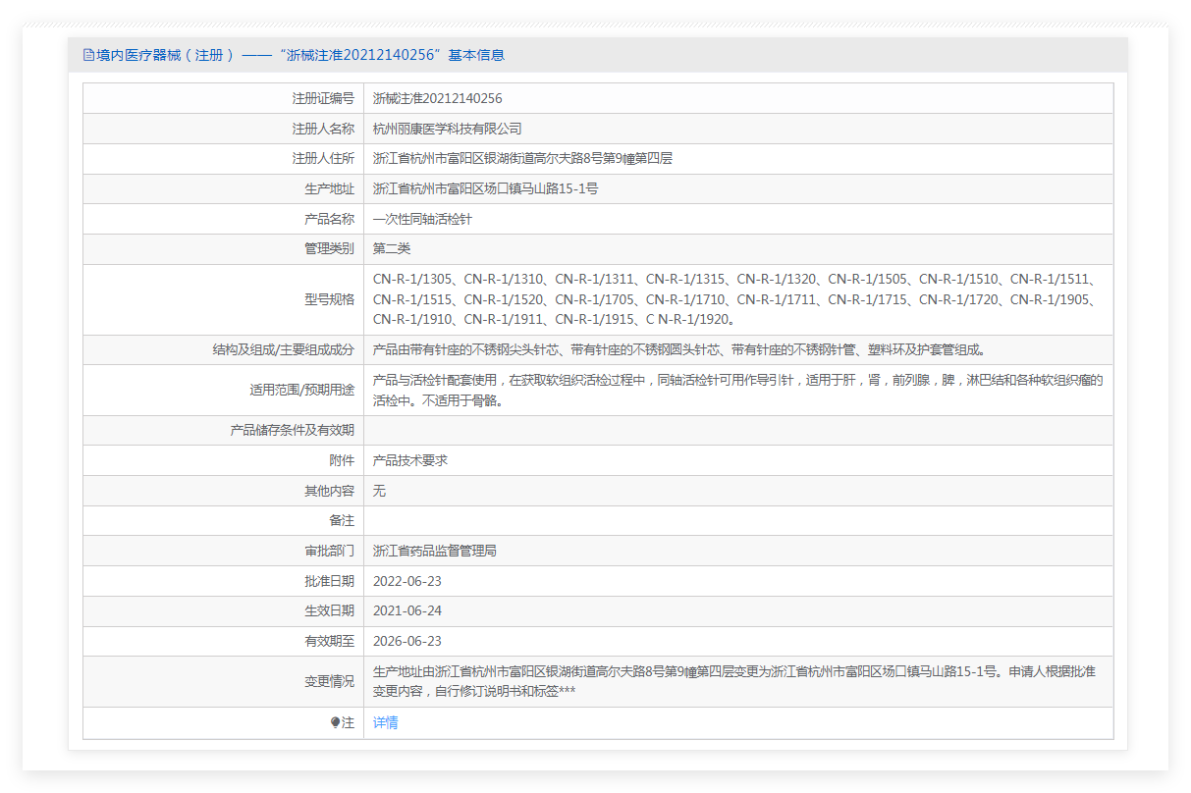Click the 产品储存条件及有效期 row label
The height and width of the screenshot is (793, 1191).
[x=292, y=430]
